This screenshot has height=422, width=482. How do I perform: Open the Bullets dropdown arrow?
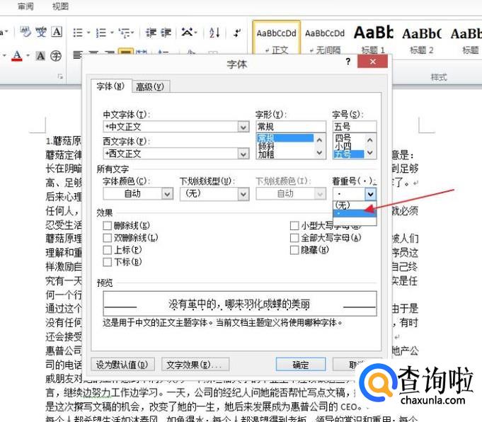[x=88, y=33]
